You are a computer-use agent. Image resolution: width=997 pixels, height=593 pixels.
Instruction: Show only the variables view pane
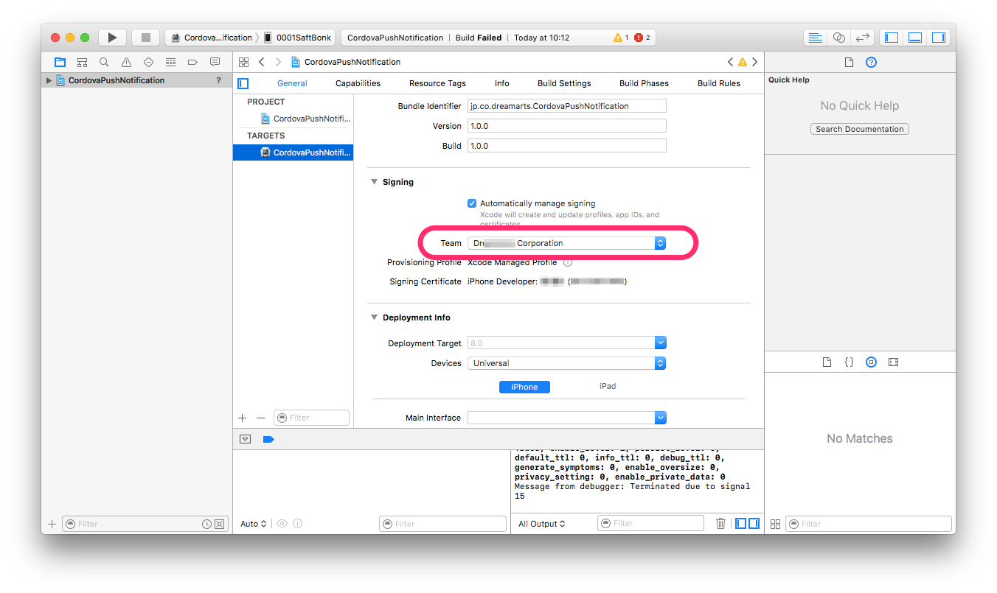tap(741, 524)
